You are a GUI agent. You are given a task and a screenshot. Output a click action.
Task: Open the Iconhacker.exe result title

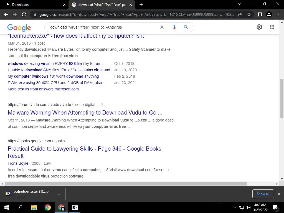click(76, 36)
